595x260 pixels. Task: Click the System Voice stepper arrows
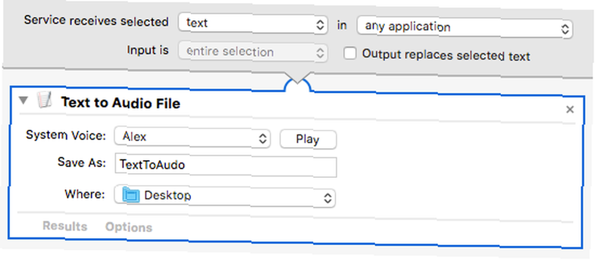click(x=262, y=139)
